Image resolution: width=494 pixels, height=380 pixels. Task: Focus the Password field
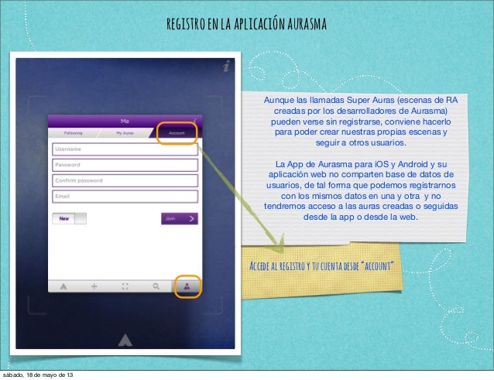(x=125, y=165)
